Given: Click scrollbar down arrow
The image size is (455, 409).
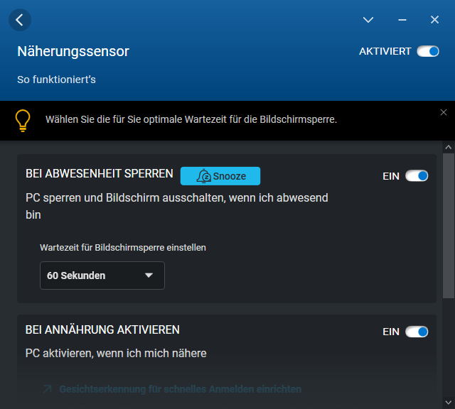Looking at the screenshot, I should coord(449,403).
